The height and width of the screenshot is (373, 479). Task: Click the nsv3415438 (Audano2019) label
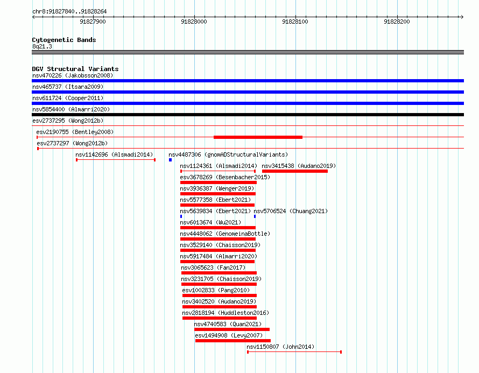(299, 166)
